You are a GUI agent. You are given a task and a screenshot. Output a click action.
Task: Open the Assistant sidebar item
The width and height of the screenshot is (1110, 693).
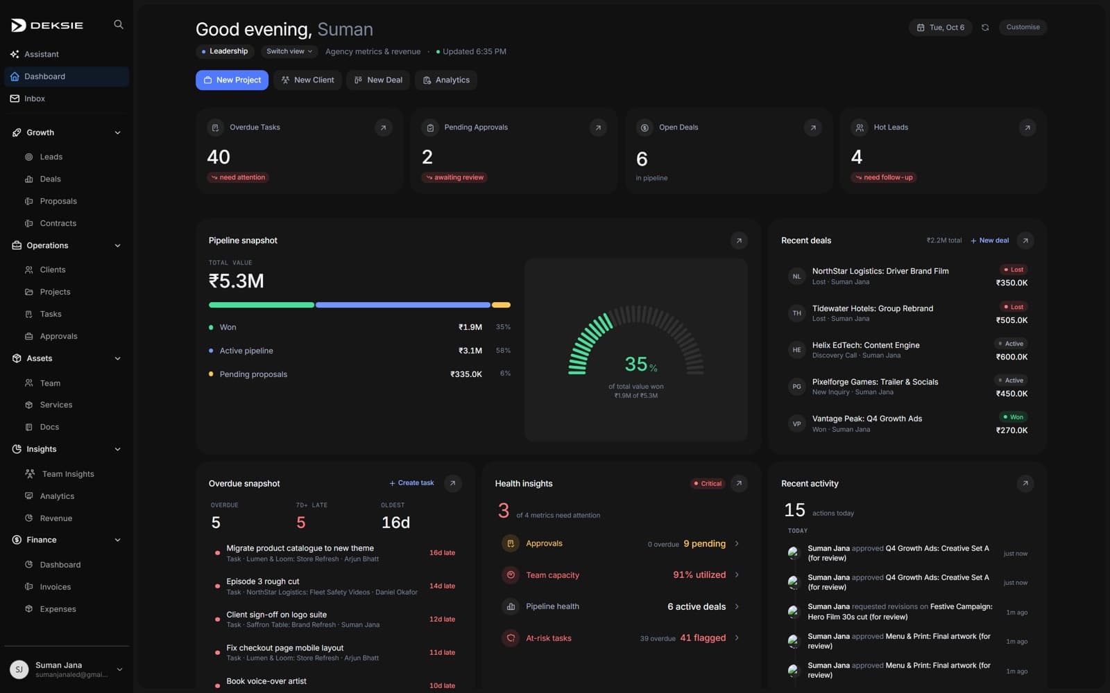(67, 54)
